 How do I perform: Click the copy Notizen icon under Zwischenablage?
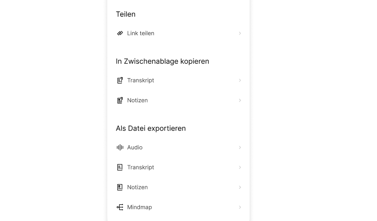[x=120, y=101]
